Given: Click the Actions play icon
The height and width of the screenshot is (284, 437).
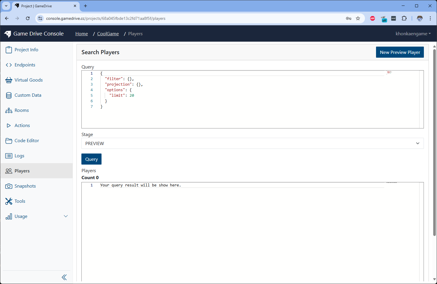Looking at the screenshot, I should (9, 126).
